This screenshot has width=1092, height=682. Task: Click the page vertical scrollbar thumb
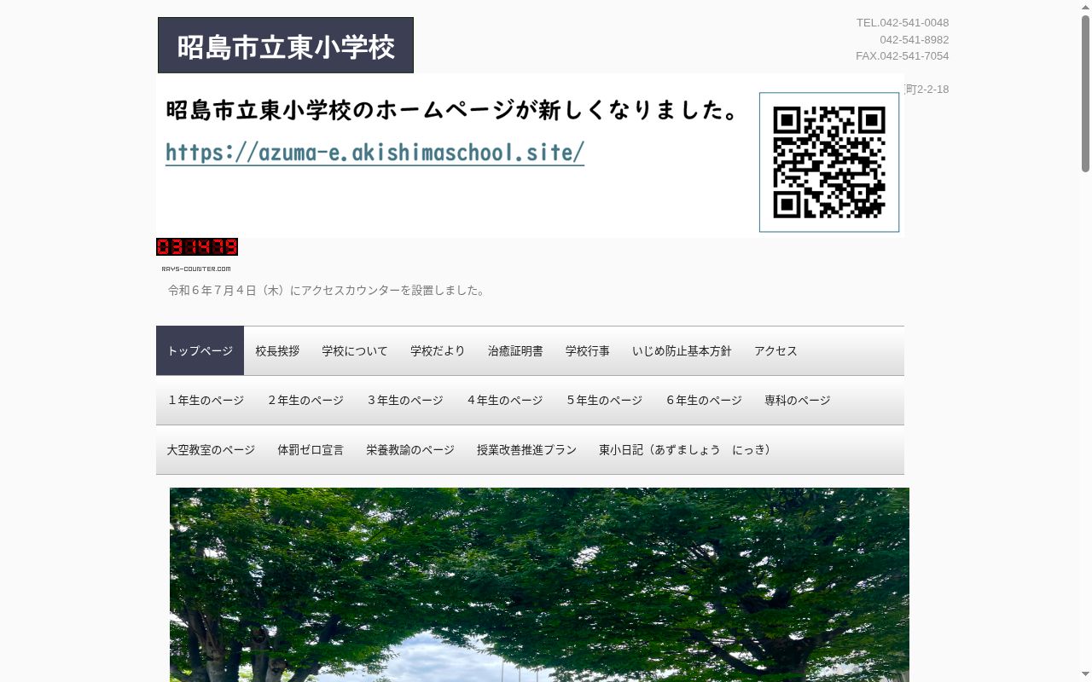1086,94
